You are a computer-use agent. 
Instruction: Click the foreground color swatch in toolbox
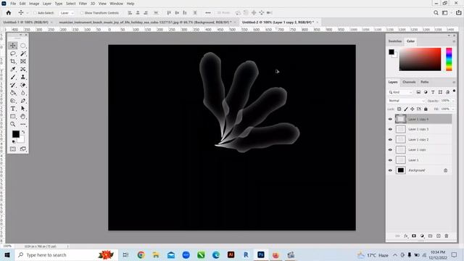pos(16,134)
